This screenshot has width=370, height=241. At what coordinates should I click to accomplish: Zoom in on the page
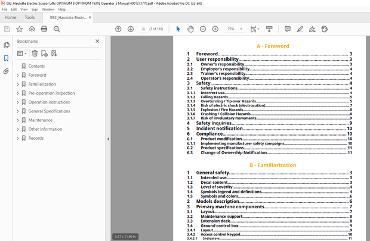coord(215,29)
